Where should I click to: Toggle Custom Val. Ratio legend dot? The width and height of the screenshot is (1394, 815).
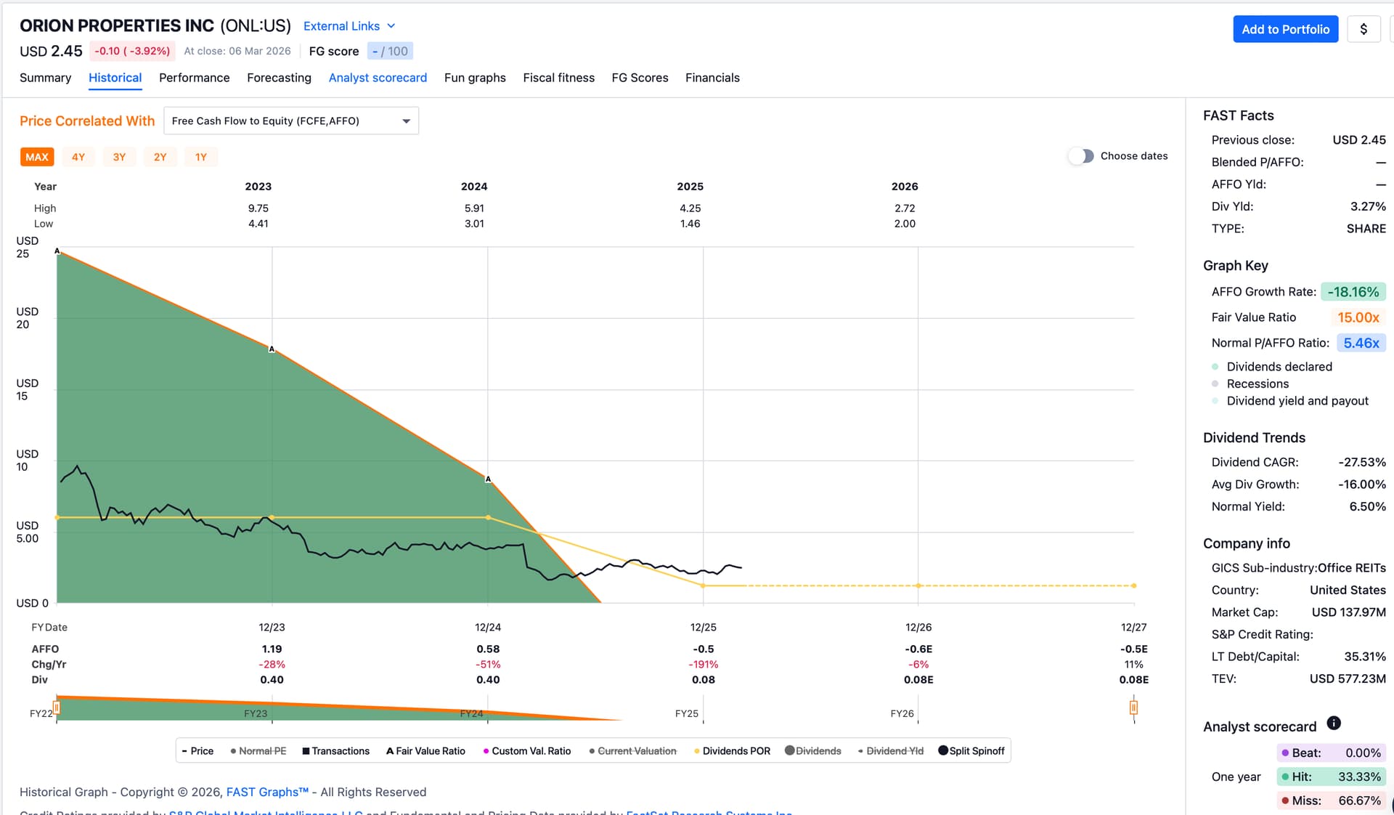coord(486,751)
